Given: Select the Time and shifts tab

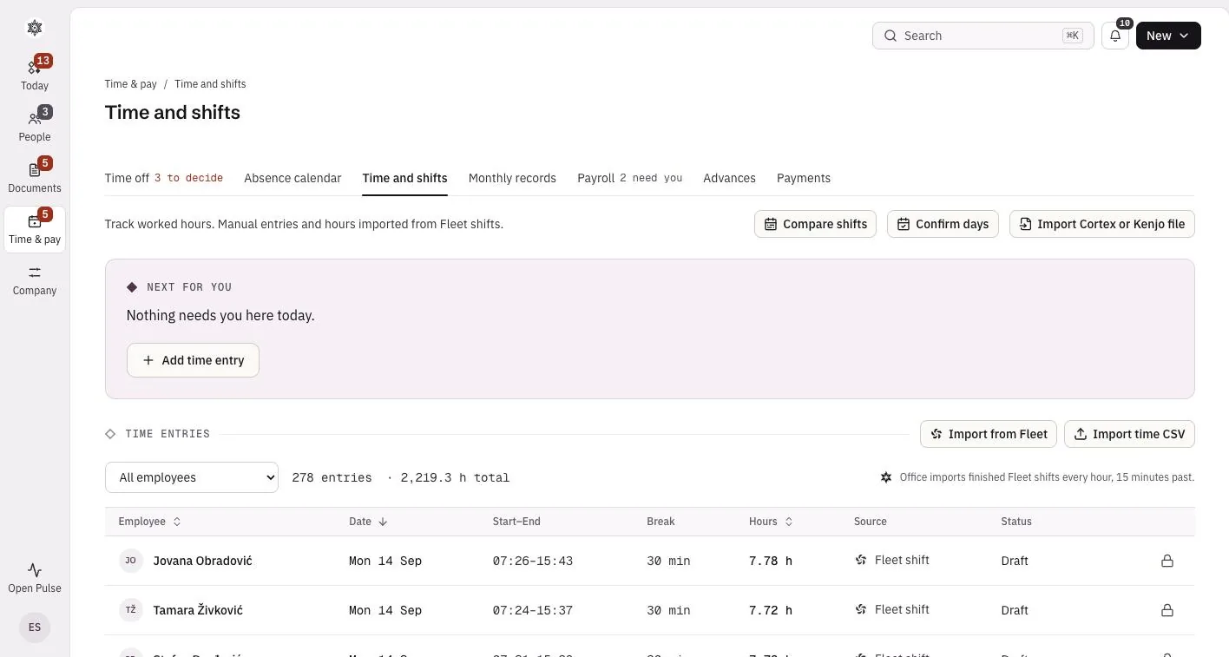Looking at the screenshot, I should click(404, 178).
